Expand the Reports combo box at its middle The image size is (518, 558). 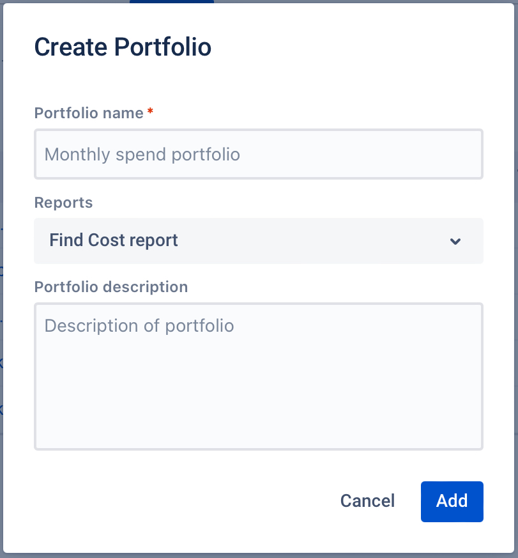coord(258,241)
